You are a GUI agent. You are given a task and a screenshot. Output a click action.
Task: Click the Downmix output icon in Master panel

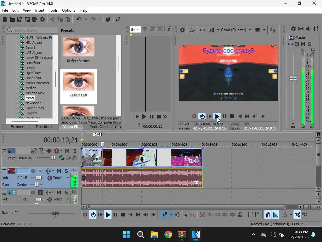click(301, 29)
